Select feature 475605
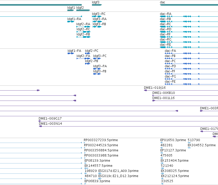The height and width of the screenshot is (185, 218). coord(162,158)
